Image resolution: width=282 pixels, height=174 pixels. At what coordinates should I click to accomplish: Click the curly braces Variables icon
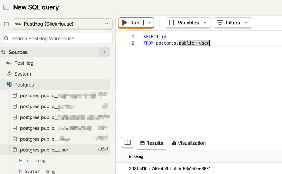(171, 23)
